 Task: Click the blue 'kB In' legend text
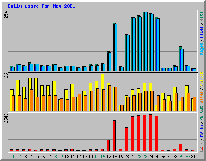[202, 131]
